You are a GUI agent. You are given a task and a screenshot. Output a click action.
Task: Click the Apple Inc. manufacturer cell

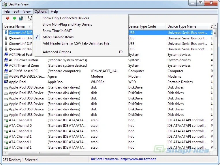(55, 82)
